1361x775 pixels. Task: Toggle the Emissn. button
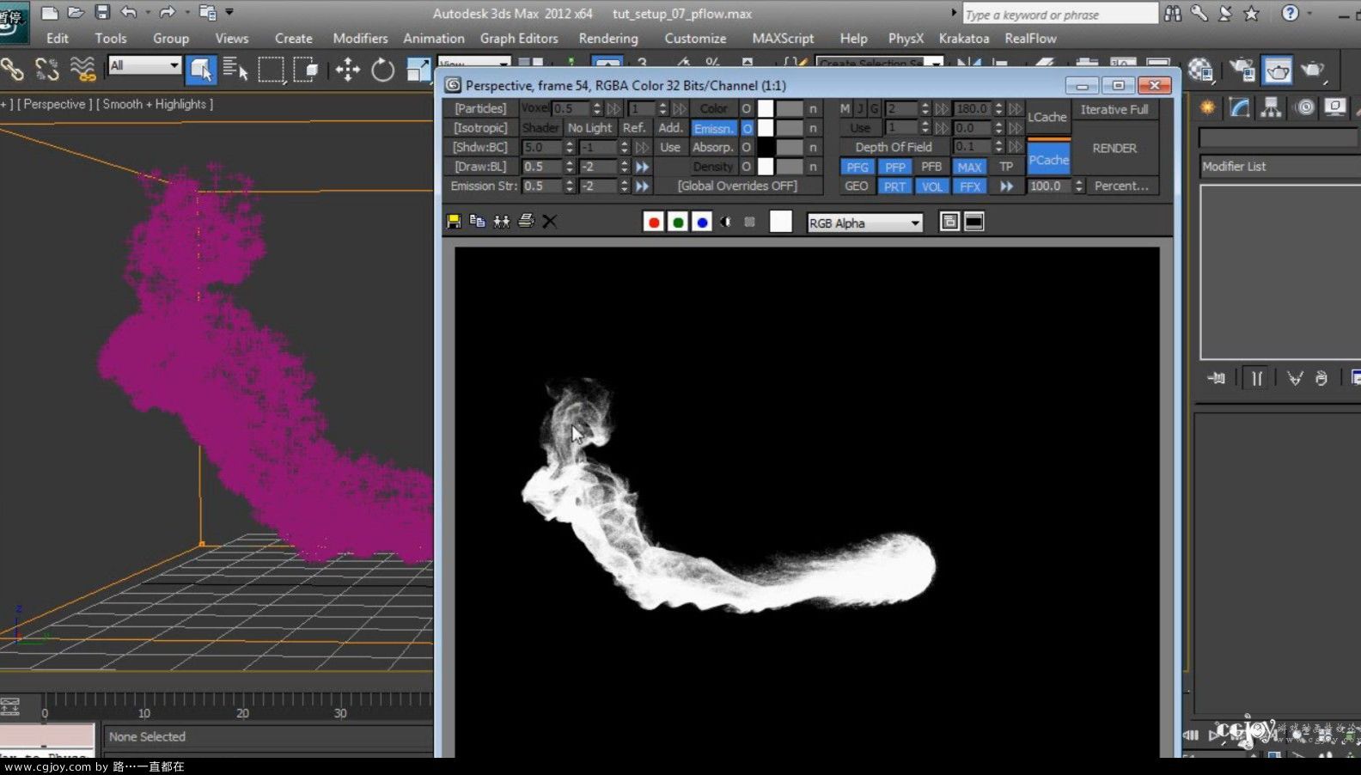714,129
